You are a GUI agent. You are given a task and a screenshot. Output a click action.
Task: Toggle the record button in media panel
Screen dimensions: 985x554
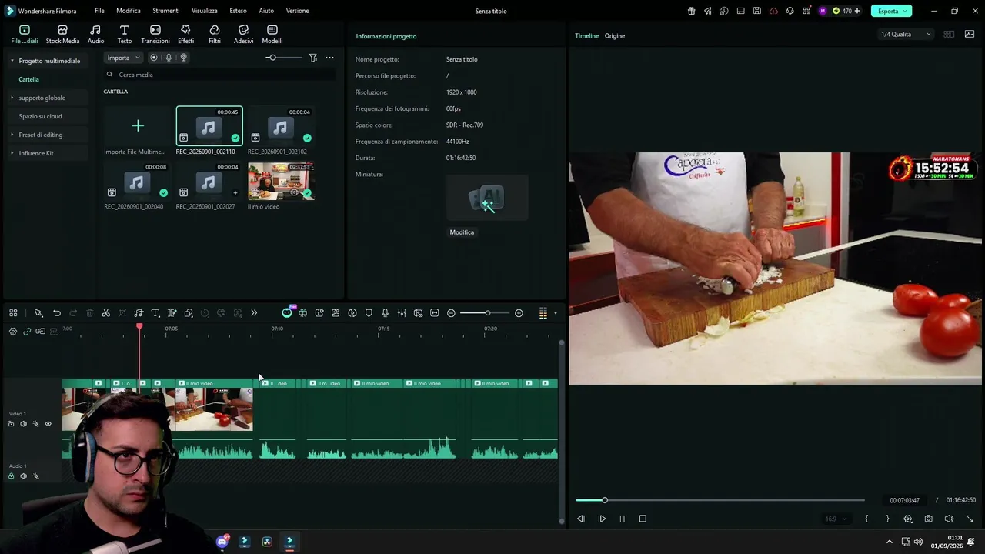pyautogui.click(x=154, y=58)
